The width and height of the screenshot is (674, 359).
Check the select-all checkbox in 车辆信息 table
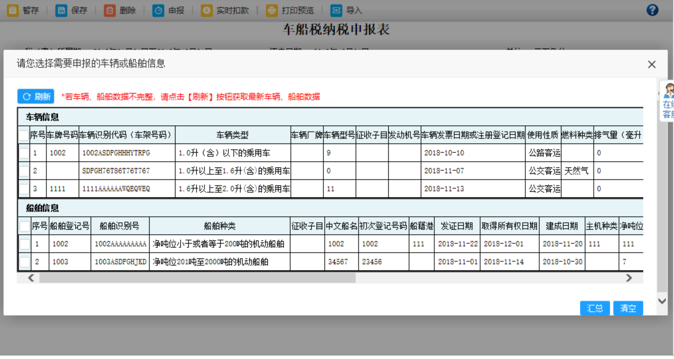(24, 135)
